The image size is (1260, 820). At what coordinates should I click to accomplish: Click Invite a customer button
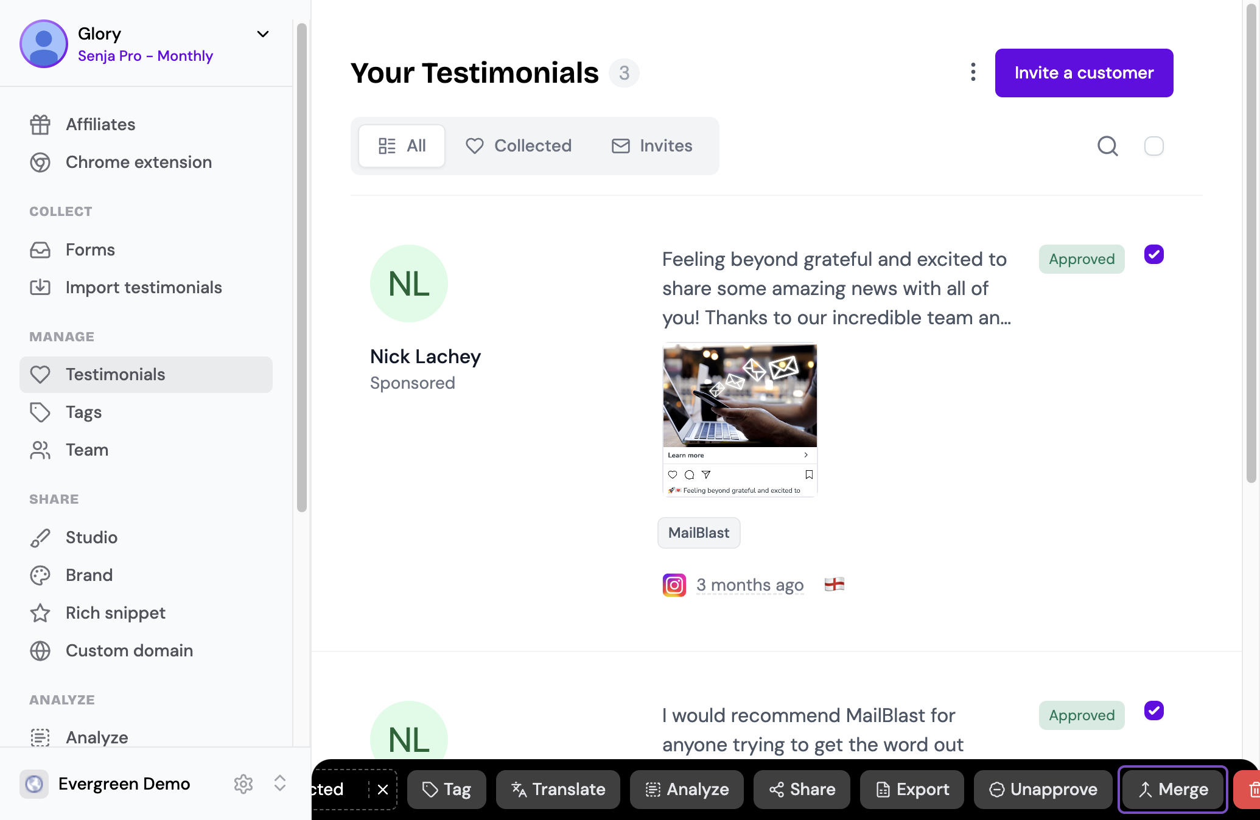point(1084,73)
